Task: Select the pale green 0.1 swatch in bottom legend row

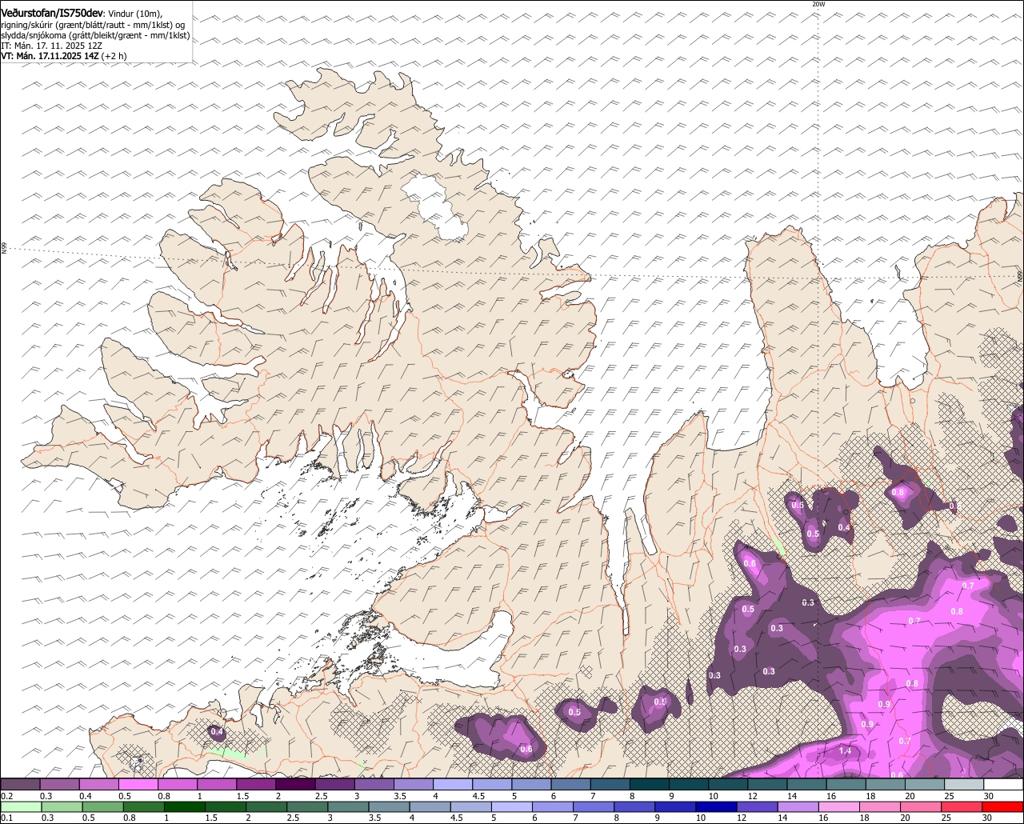Action: (x=21, y=806)
